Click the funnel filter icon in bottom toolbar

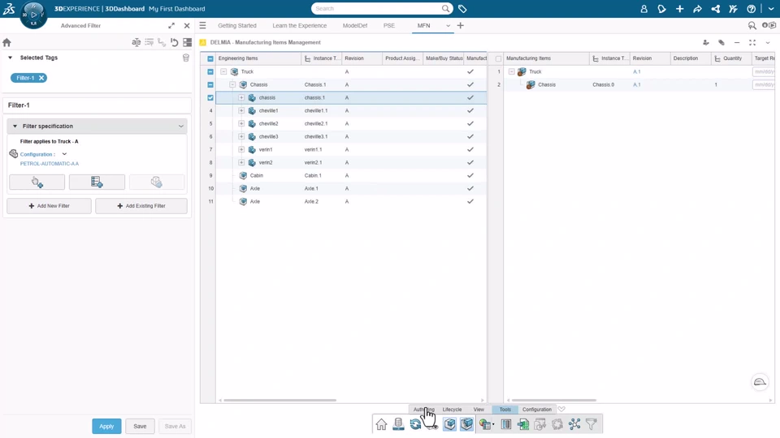click(x=591, y=424)
